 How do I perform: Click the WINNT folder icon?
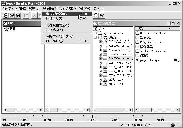tap(137, 56)
